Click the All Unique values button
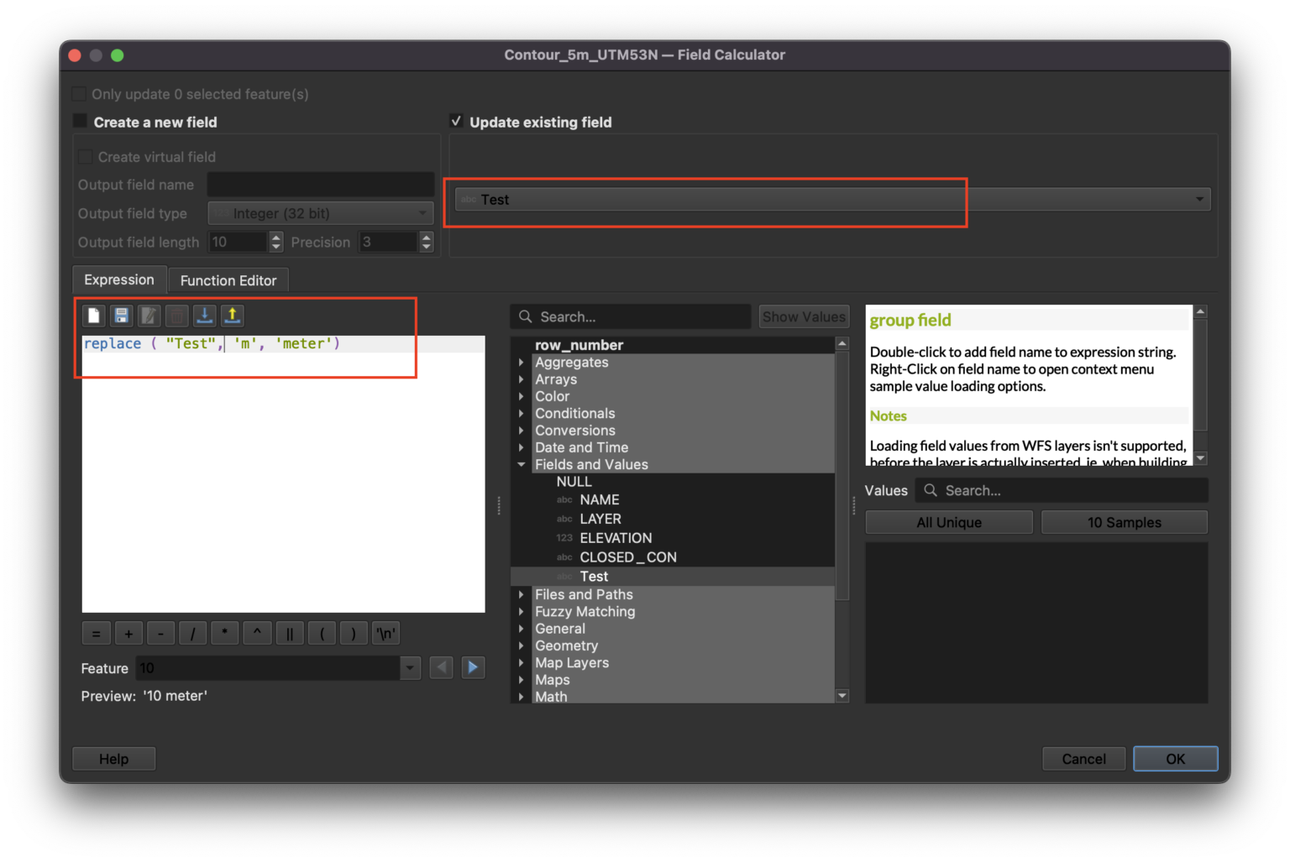Screen dimensions: 1290x862 [x=948, y=522]
